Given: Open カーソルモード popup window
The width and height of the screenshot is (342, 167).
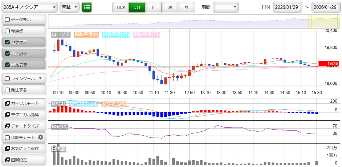Looking at the screenshot, I should 23,103.
